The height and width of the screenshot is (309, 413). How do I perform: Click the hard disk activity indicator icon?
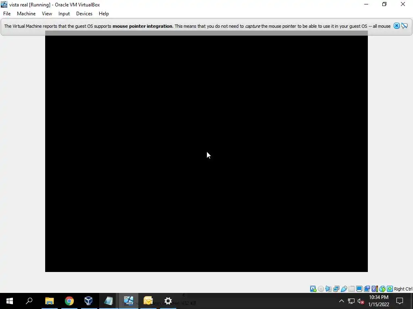point(313,289)
